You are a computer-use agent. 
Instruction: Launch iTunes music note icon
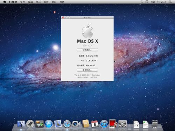point(104,124)
